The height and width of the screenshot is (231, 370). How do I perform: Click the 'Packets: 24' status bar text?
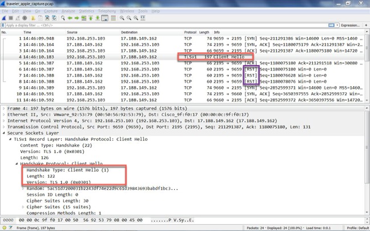pyautogui.click(x=255, y=228)
